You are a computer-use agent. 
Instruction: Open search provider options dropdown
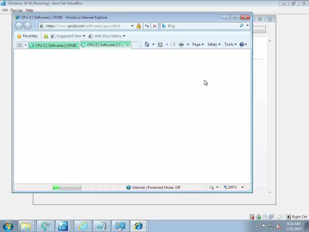click(x=247, y=25)
